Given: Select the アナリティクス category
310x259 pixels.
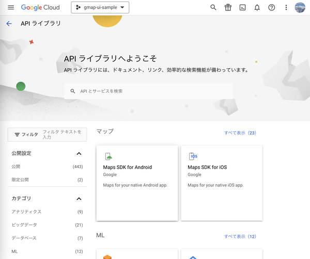Looking at the screenshot, I should point(47,212).
